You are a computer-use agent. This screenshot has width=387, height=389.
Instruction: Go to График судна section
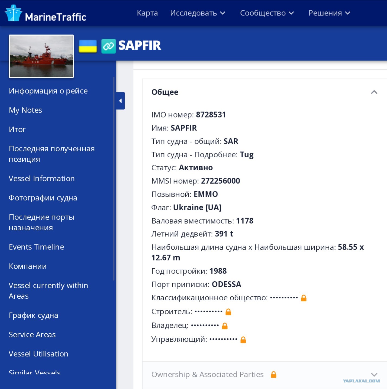34,315
